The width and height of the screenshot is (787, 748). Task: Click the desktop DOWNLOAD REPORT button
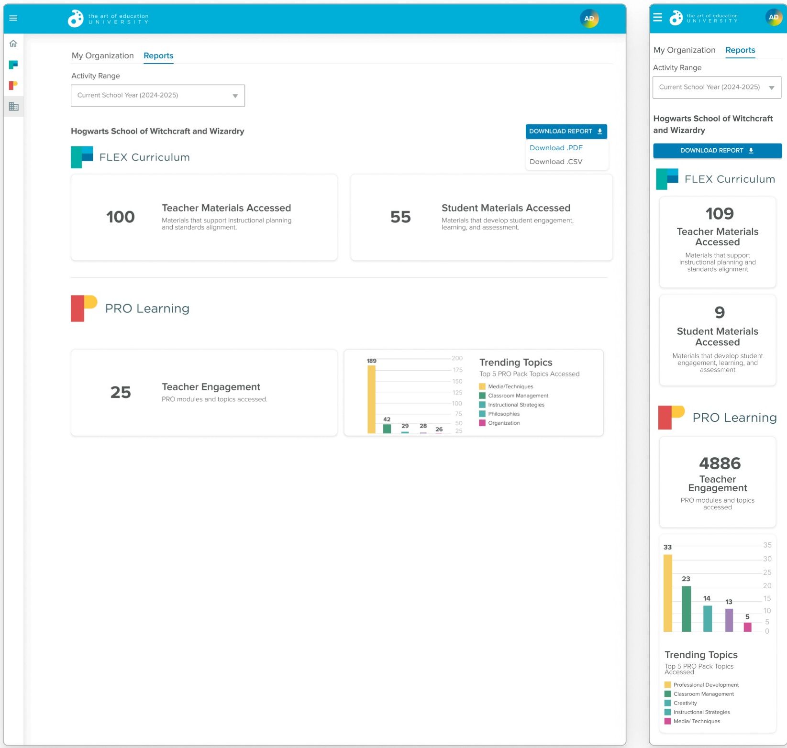tap(566, 131)
